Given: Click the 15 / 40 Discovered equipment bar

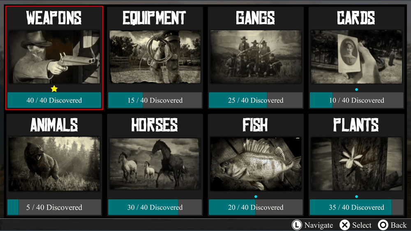Looking at the screenshot, I should click(155, 100).
